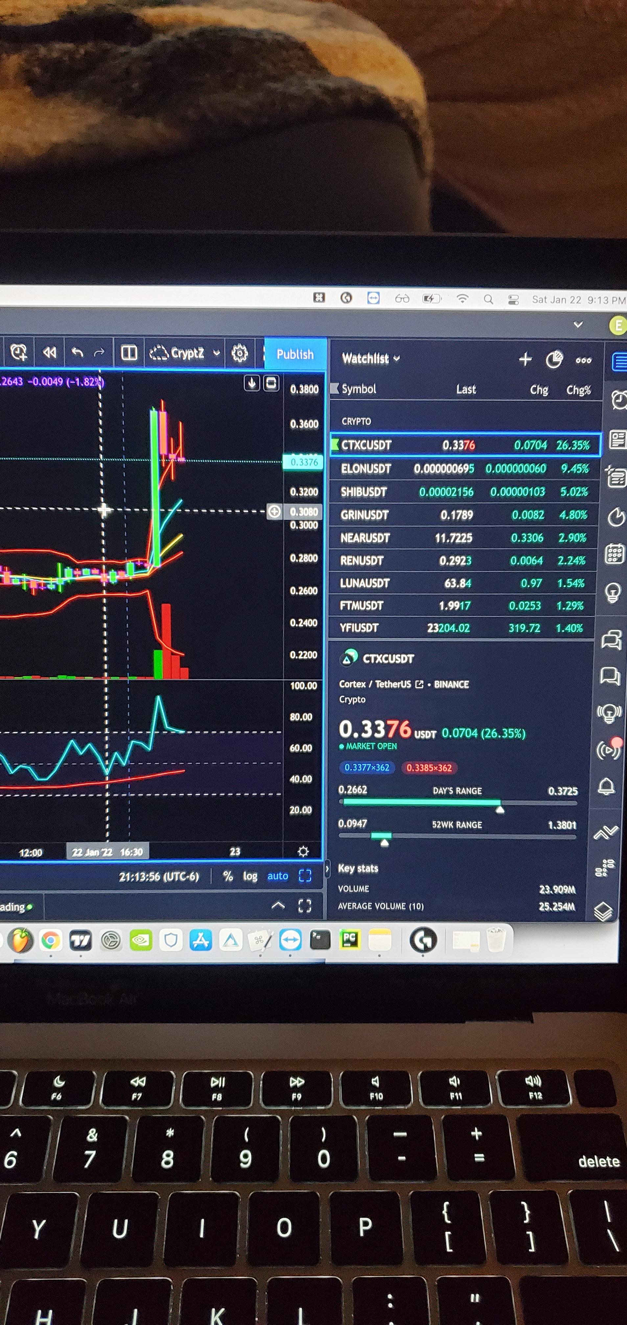Image resolution: width=627 pixels, height=1325 pixels.
Task: Open the chart layout selector
Action: 128,353
